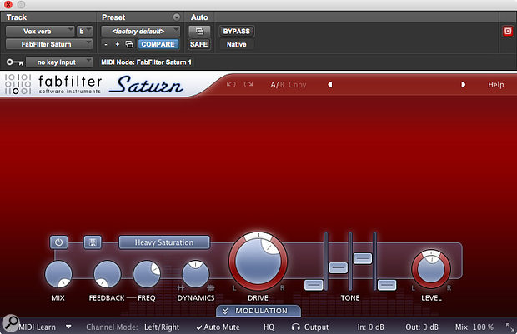517x334 pixels.
Task: Click the Auto header label
Action: [x=199, y=17]
